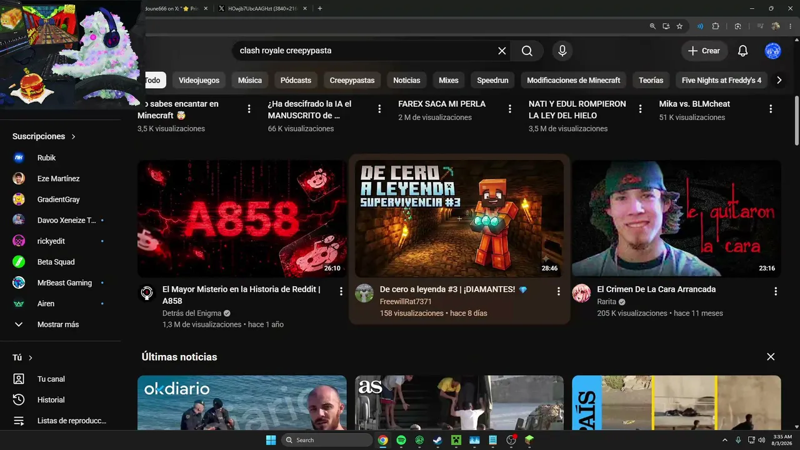Open video title El Mayor Misterio en la Historia de Reddit
This screenshot has height=450, width=800.
241,295
